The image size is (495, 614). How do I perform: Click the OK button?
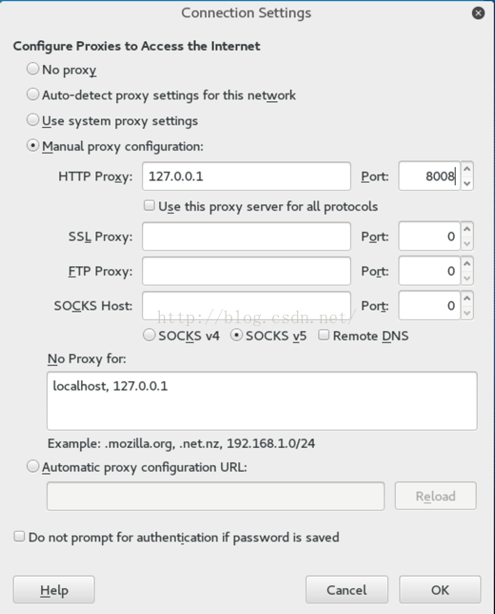[x=440, y=590]
